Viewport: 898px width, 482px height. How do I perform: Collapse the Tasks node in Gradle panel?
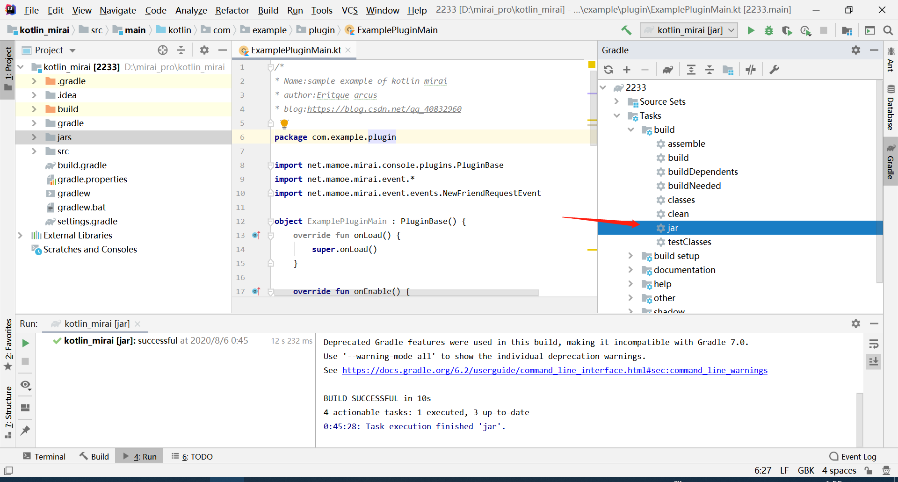click(616, 115)
